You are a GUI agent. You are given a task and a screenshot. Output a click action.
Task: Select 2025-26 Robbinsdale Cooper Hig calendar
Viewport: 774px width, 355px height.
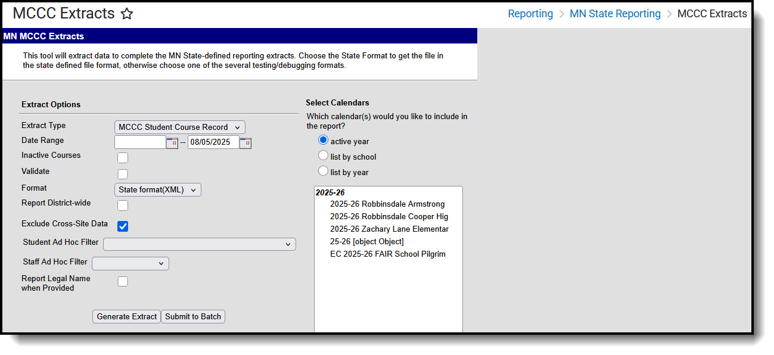pos(388,217)
